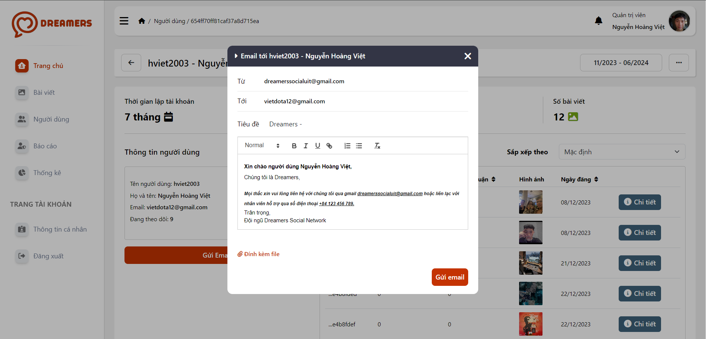Click the Từ sender address dreamerssocialuit@gmail.com
The width and height of the screenshot is (706, 339).
304,81
